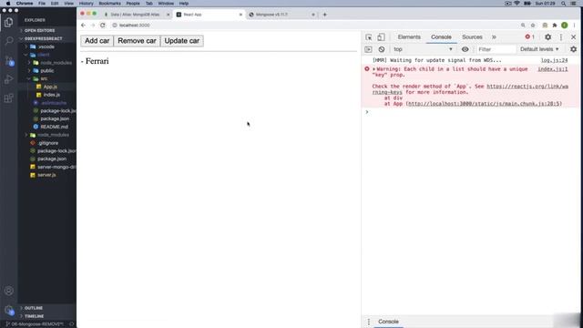Screen dimensions: 583x328
Task: Expand TIMELINE section
Action: click(x=35, y=316)
